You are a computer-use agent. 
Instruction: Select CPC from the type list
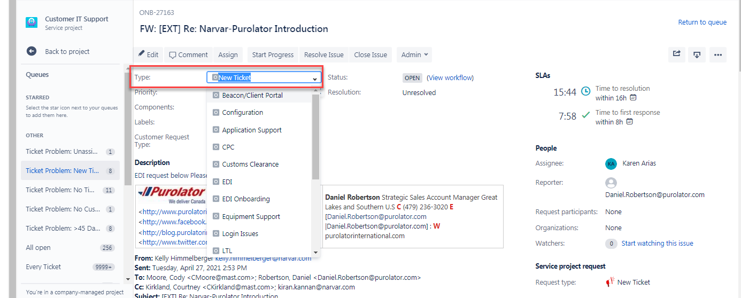(259, 147)
